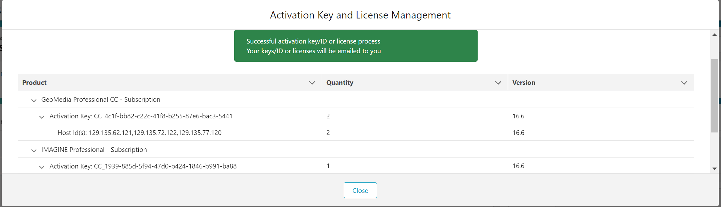Open the Product column dropdown

click(x=312, y=83)
